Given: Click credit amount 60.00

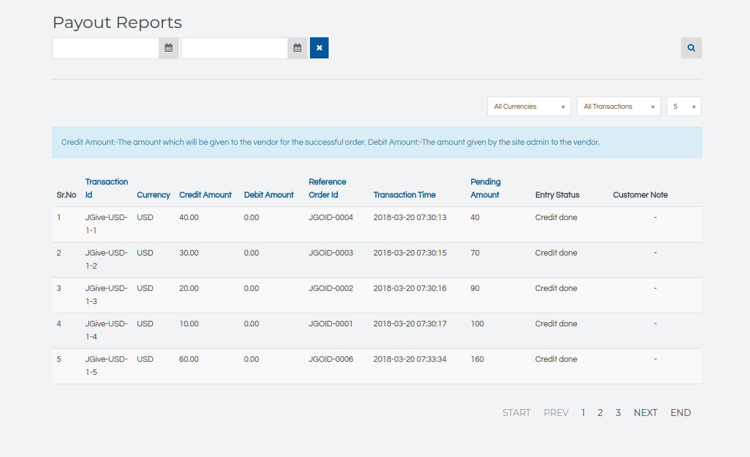Looking at the screenshot, I should 189,359.
